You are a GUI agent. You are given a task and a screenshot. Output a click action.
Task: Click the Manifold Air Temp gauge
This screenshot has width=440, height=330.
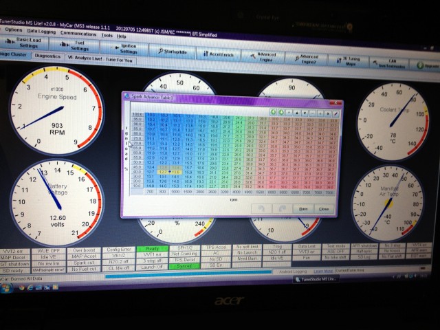(388, 203)
